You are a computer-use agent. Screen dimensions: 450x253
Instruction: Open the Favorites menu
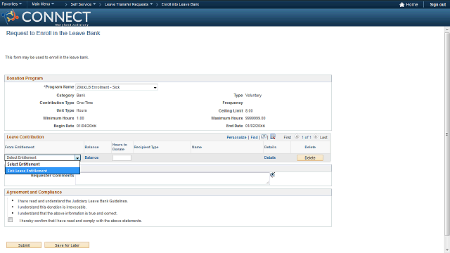pyautogui.click(x=12, y=4)
